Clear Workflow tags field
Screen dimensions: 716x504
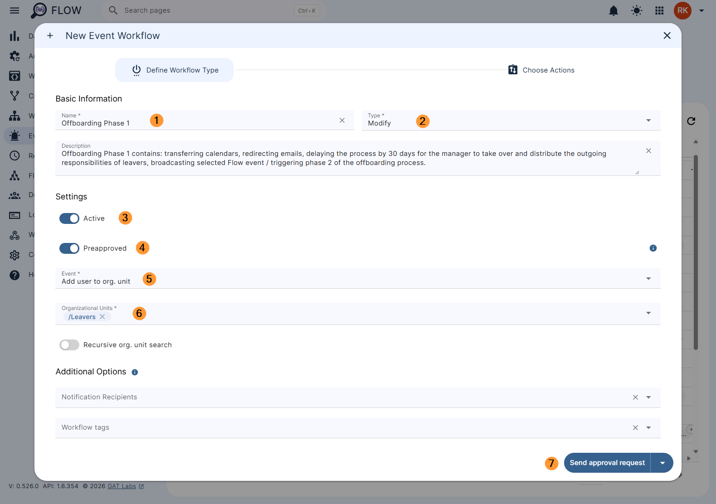(x=635, y=428)
